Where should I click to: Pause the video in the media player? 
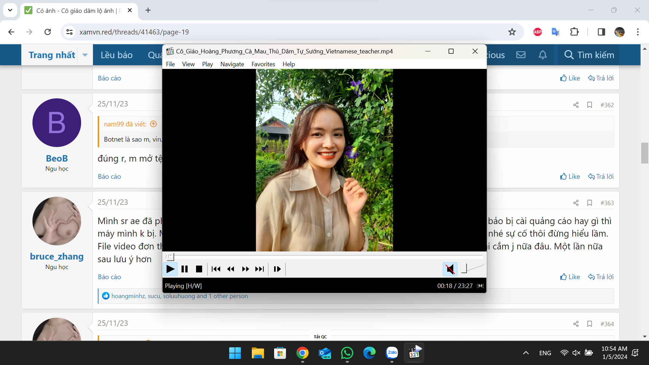coord(185,269)
